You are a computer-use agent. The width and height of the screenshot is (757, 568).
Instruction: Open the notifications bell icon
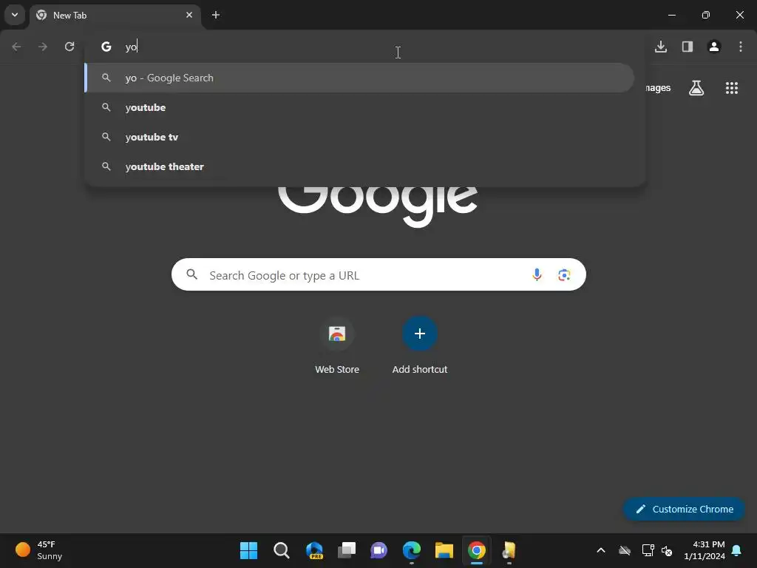737,550
